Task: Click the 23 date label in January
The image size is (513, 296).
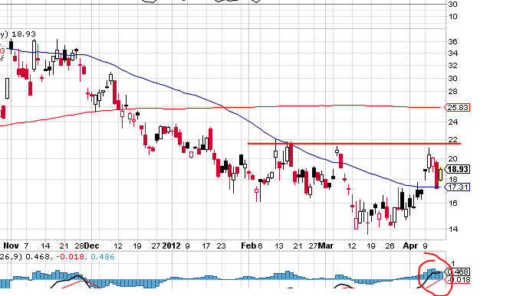Action: tap(221, 246)
